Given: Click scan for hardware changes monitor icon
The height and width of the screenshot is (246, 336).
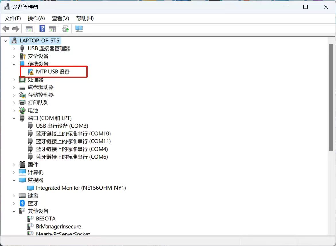Looking at the screenshot, I should coord(79,29).
